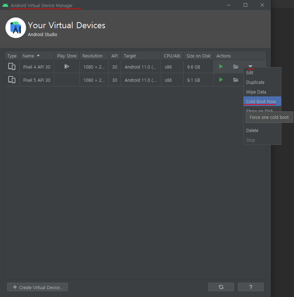The height and width of the screenshot is (297, 294).
Task: Click Pixel 4 Android 11.0 target cell
Action: tap(141, 67)
